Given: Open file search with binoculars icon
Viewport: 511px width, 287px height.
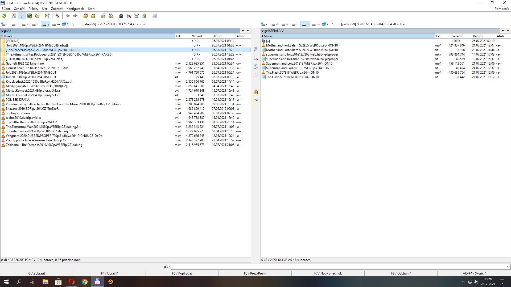Looking at the screenshot, I should (121, 16).
